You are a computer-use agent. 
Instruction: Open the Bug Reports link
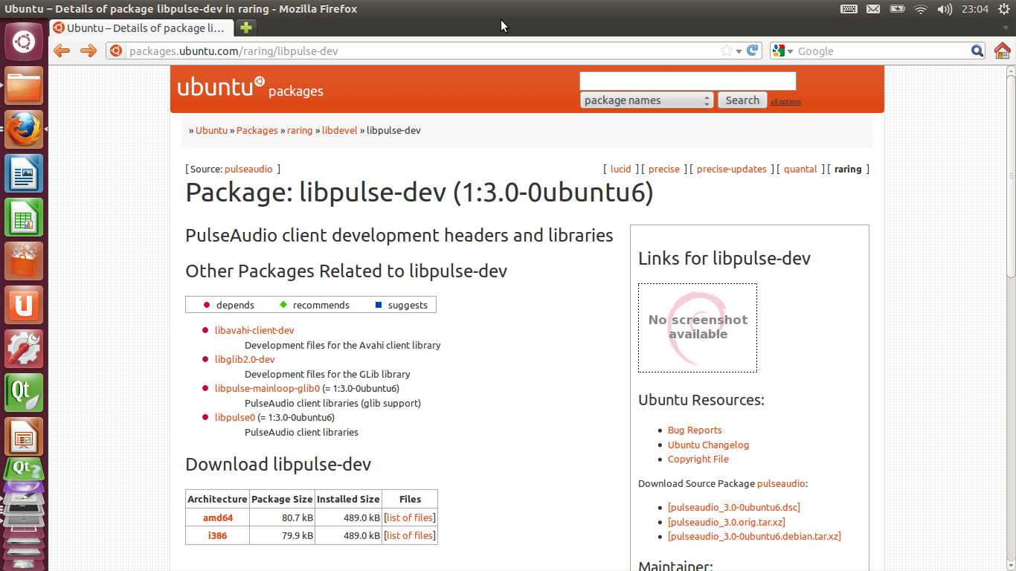pos(695,430)
